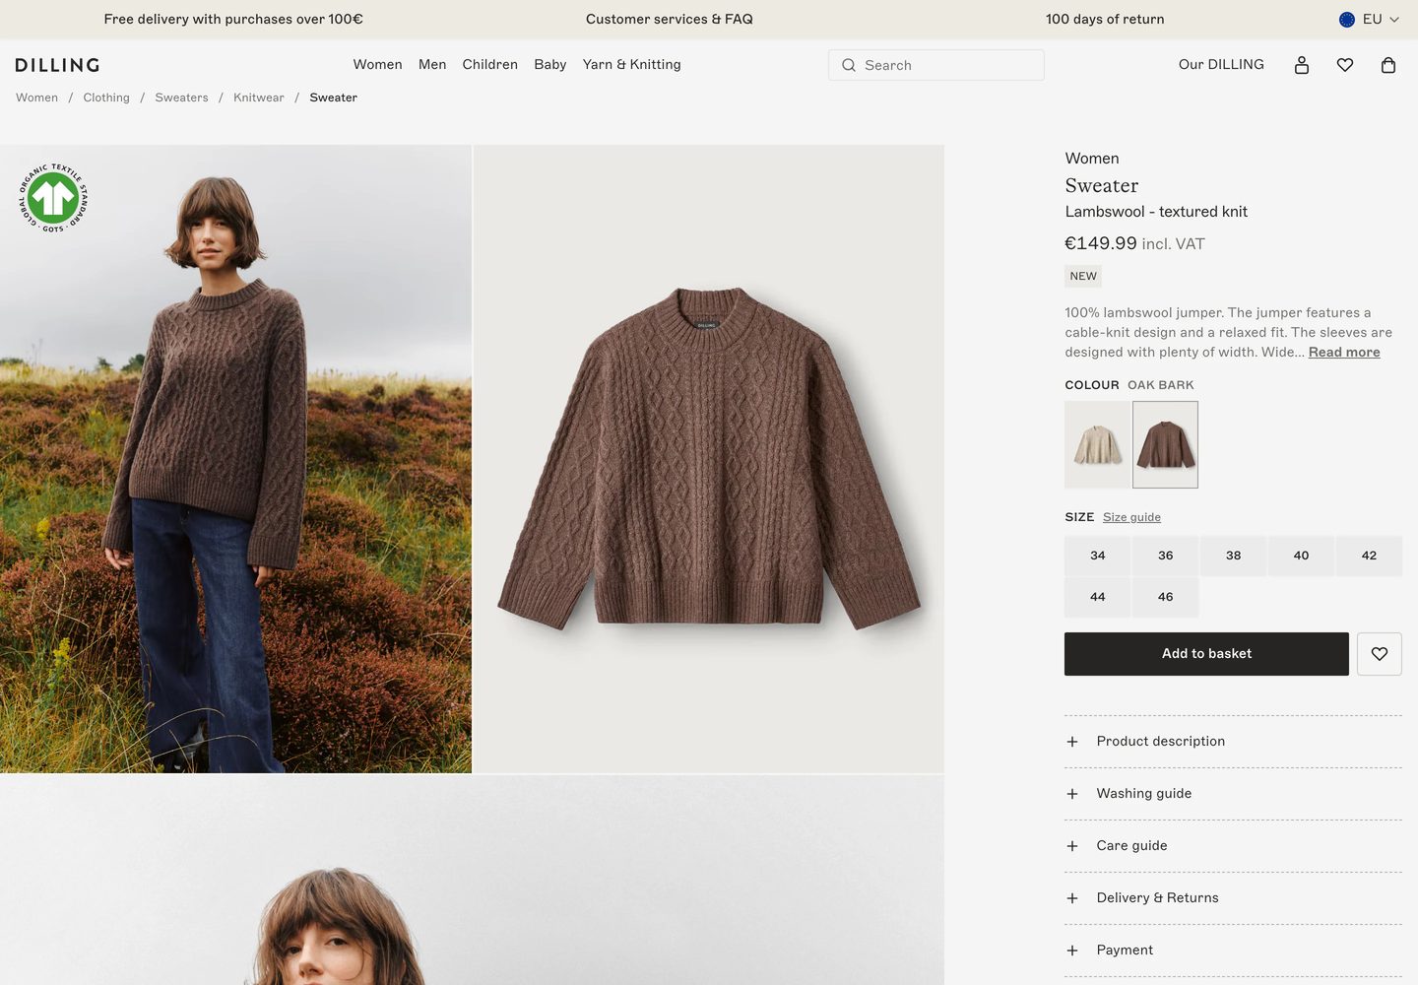
Task: Go to Women breadcrumb link
Action: coord(37,98)
